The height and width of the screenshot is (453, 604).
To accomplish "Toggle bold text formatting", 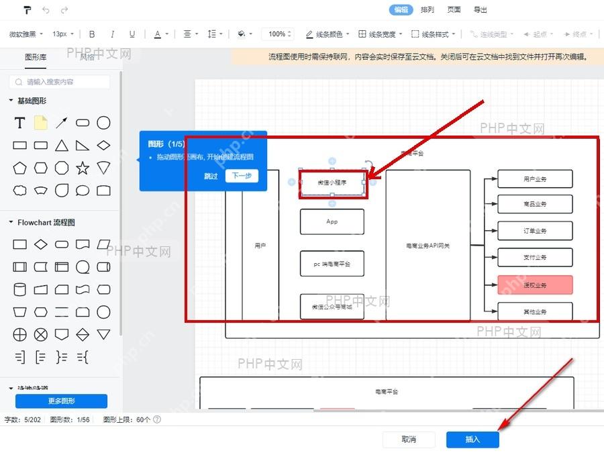I will pyautogui.click(x=92, y=34).
